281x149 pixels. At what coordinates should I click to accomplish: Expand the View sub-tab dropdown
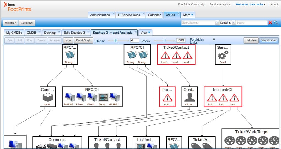coord(145,33)
